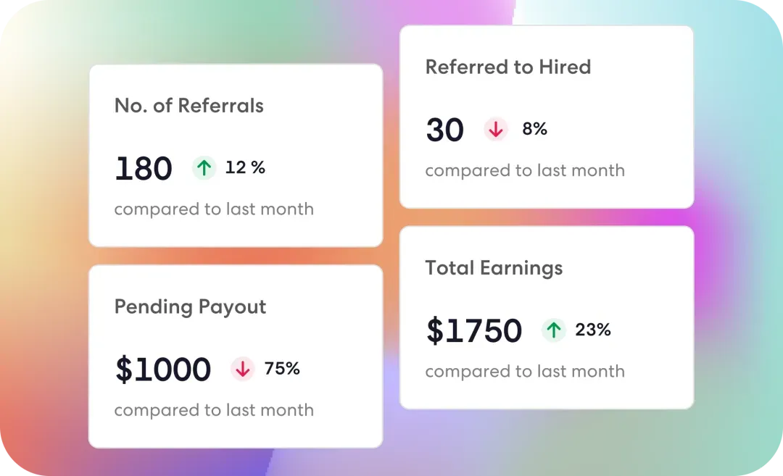Click the green up arrow beside $1750

554,330
